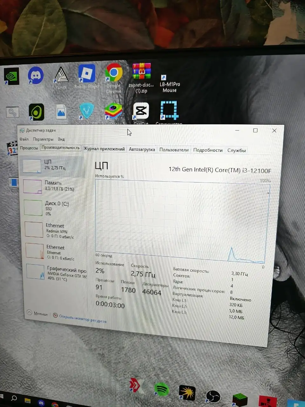Open the Файл menu in Task Manager
The height and width of the screenshot is (407, 305).
pos(24,139)
